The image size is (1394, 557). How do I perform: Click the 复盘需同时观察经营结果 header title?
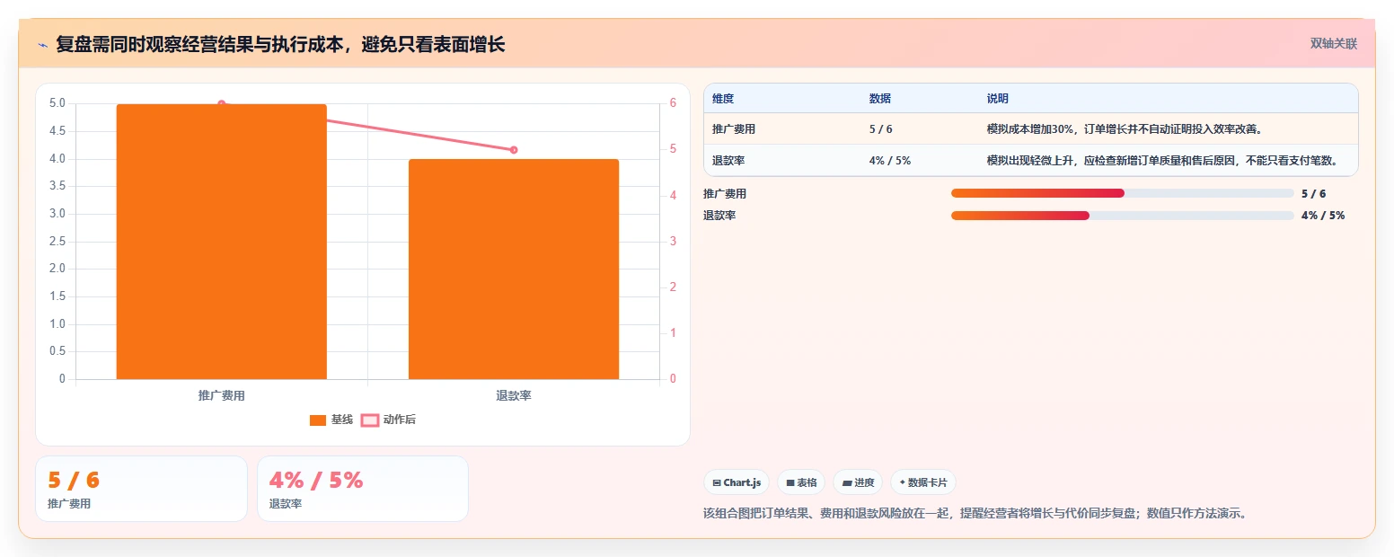[280, 44]
